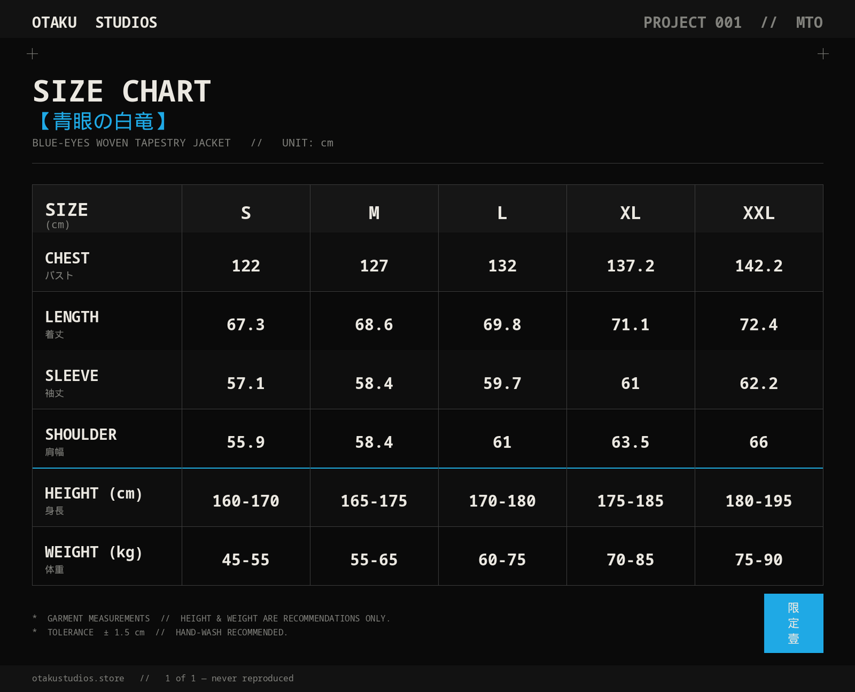Select height range 160-170

click(246, 501)
